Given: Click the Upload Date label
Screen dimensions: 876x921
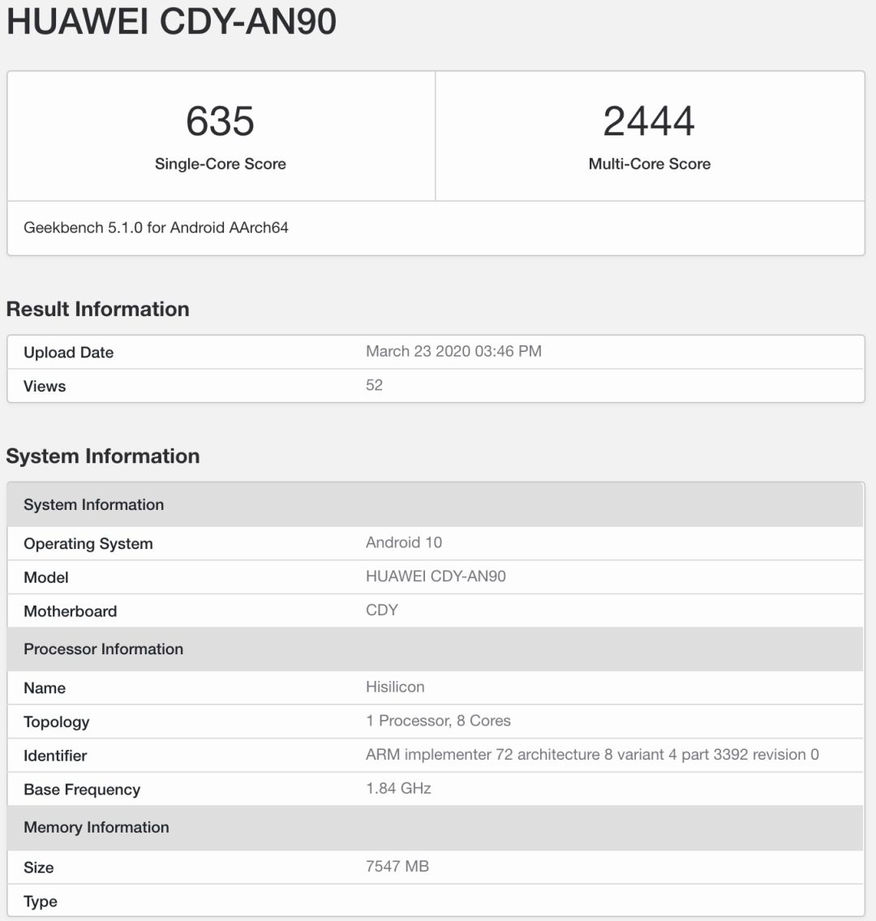Looking at the screenshot, I should (x=69, y=353).
